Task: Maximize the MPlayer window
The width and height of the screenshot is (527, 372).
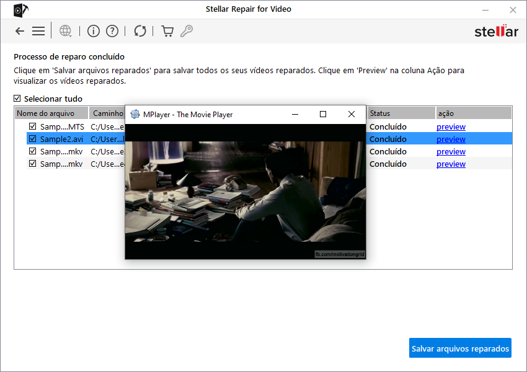Action: click(x=322, y=114)
